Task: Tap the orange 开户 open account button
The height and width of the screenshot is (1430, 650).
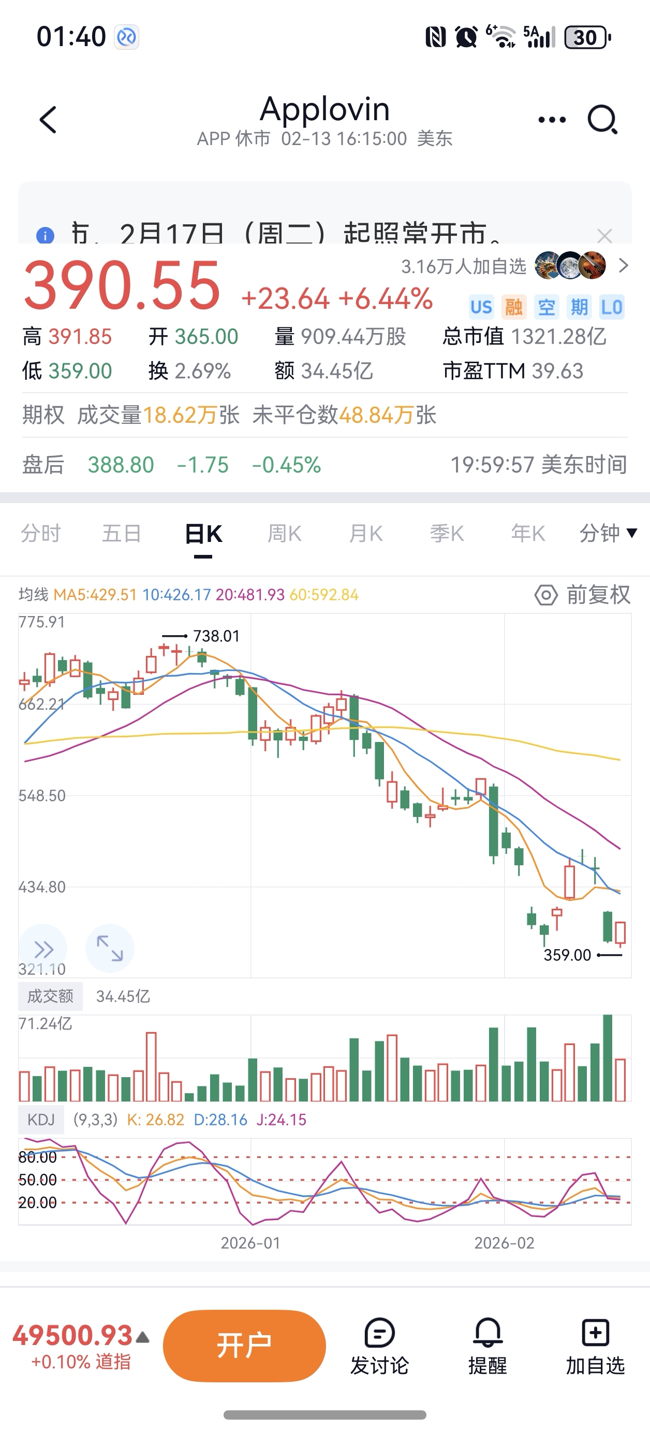Action: [x=244, y=1346]
